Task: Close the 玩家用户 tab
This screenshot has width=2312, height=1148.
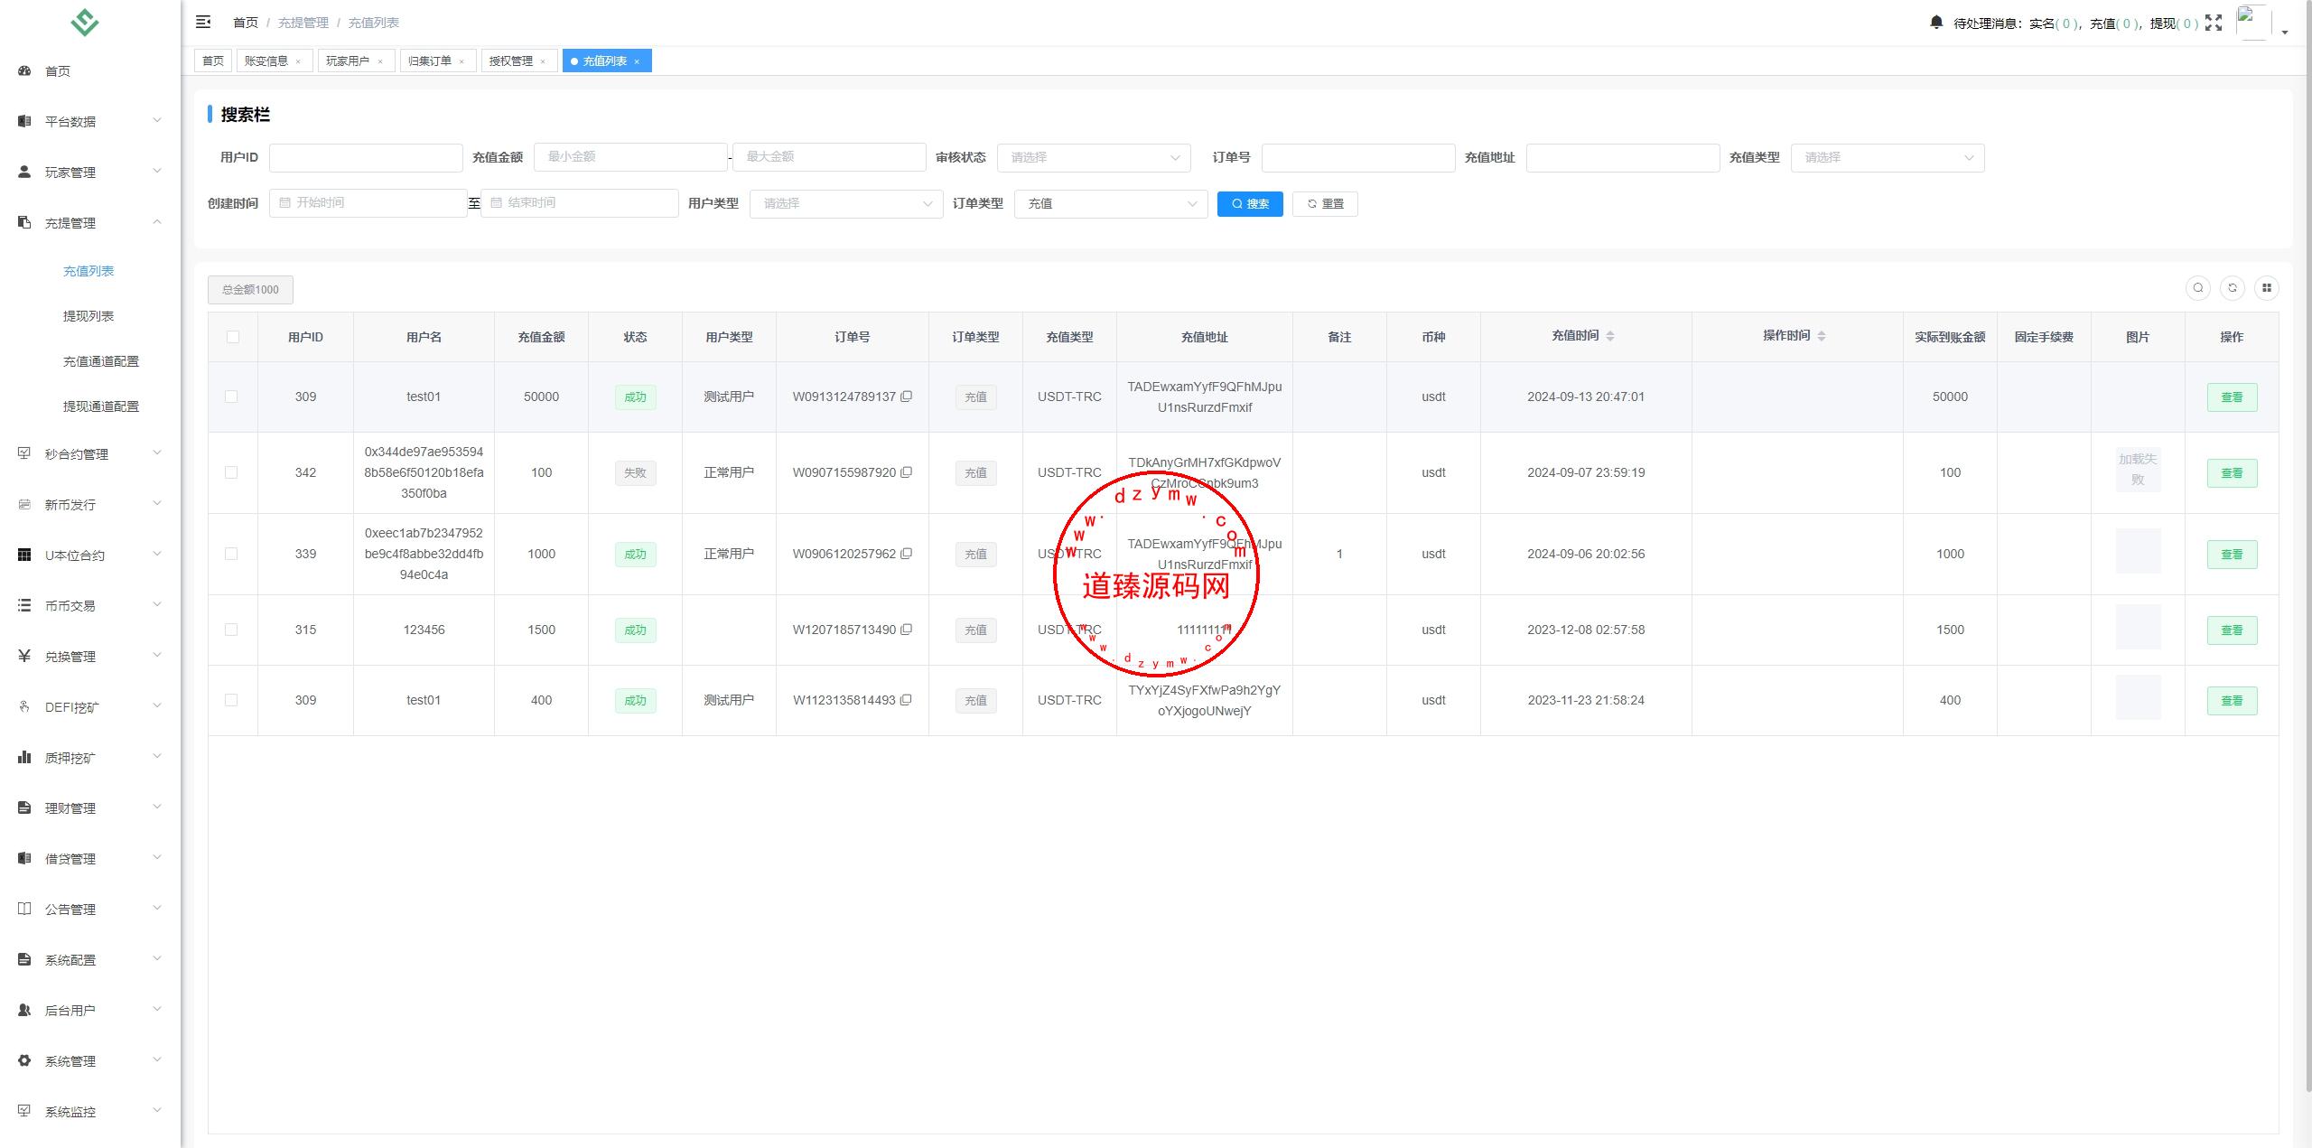Action: coord(380,61)
